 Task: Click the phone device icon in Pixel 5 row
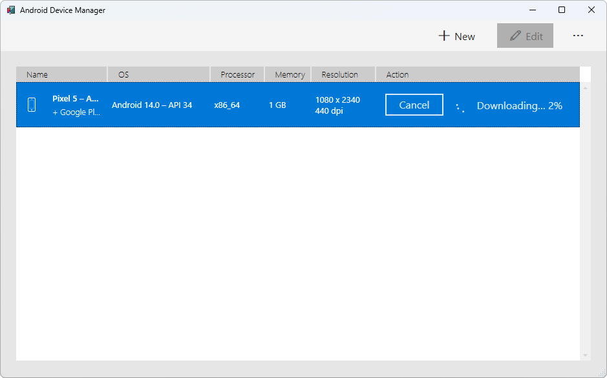pyautogui.click(x=32, y=105)
